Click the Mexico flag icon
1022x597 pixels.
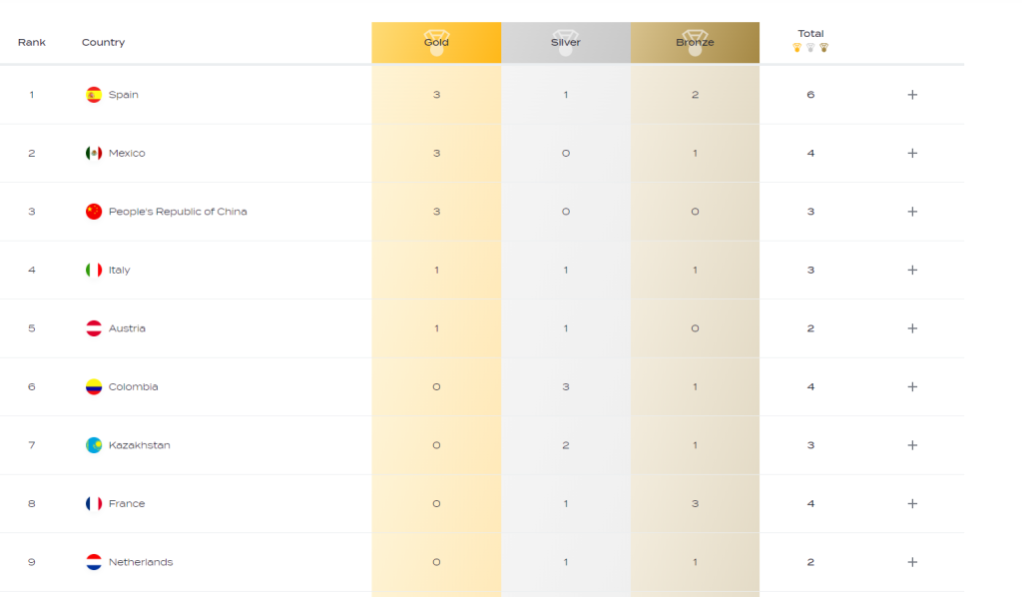(x=94, y=153)
